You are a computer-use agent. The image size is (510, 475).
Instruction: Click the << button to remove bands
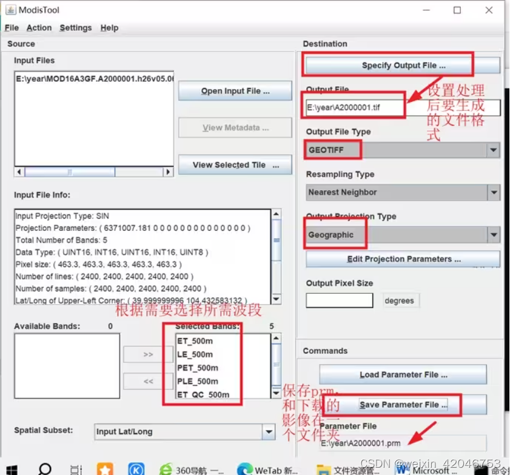[149, 382]
